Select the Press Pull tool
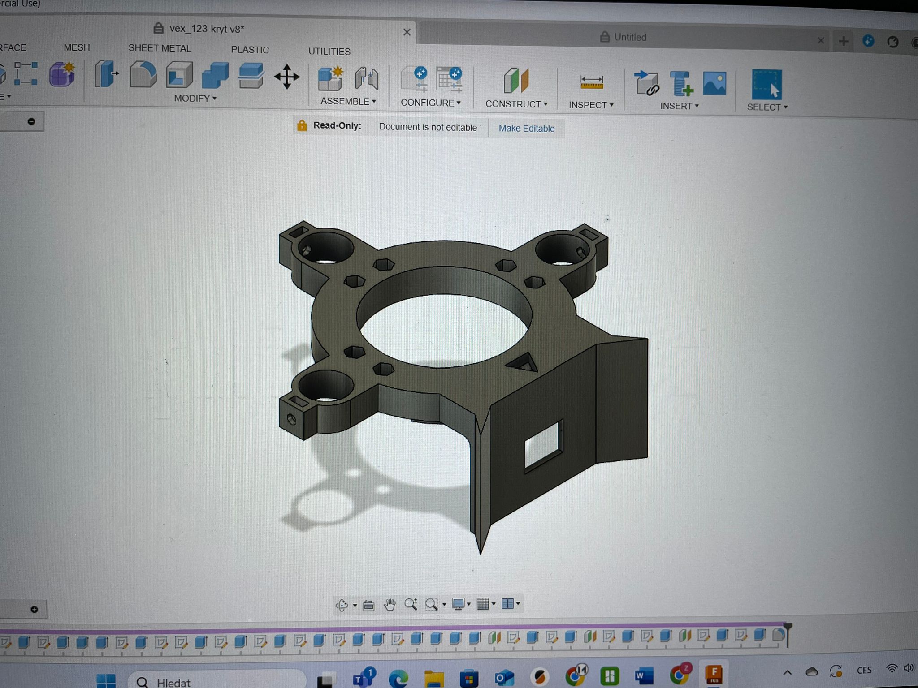Image resolution: width=918 pixels, height=688 pixels. point(106,74)
